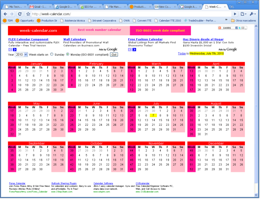This screenshot has height=199, width=262.
Task: Click scrollbar up arrow
Action: [x=256, y=26]
